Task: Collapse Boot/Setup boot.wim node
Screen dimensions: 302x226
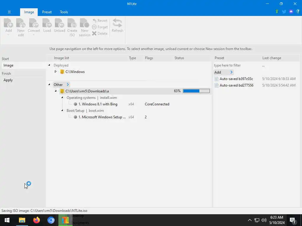Action: [x=62, y=110]
